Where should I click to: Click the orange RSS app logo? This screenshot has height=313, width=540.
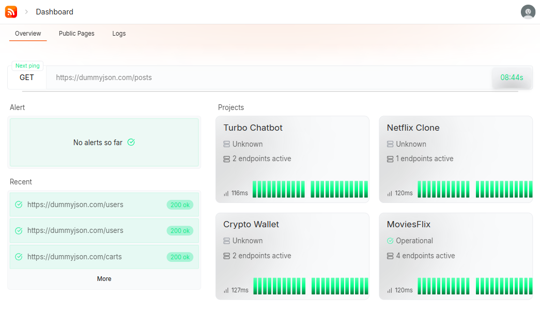(x=11, y=11)
